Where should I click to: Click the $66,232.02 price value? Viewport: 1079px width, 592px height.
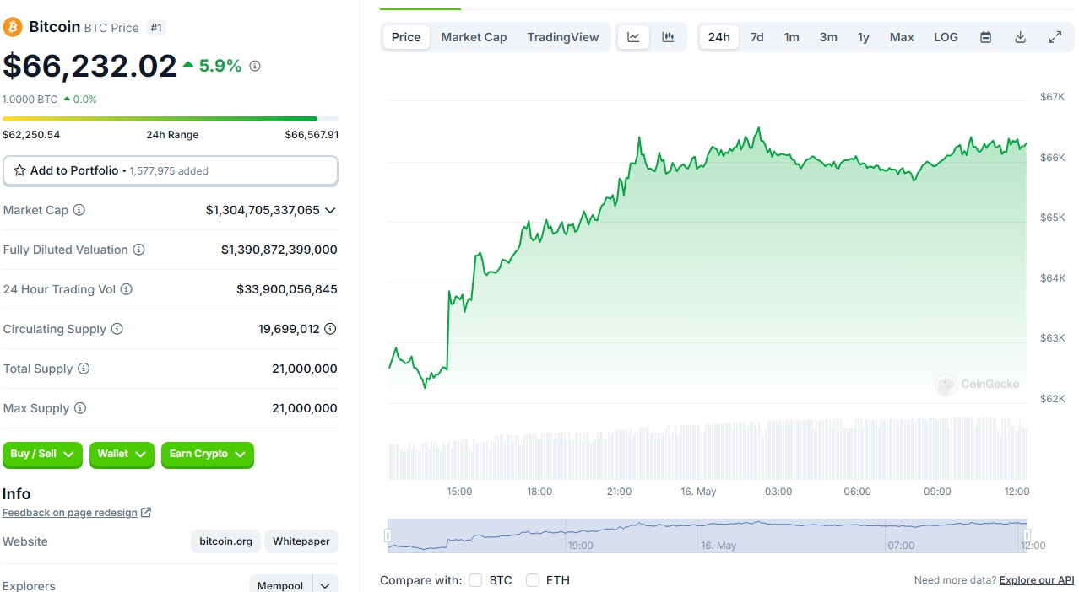pos(90,66)
